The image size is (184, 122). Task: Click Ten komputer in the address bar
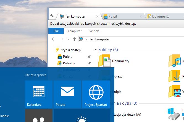tap(99, 39)
